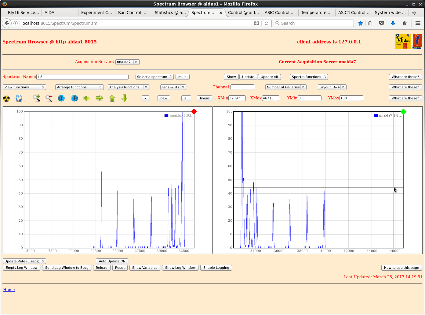Viewport: 425px width, 315px height.
Task: Click the Channel input field
Action: (x=242, y=87)
